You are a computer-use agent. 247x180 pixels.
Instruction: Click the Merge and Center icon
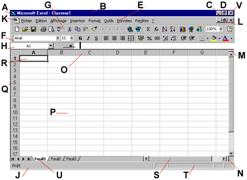click(131, 38)
